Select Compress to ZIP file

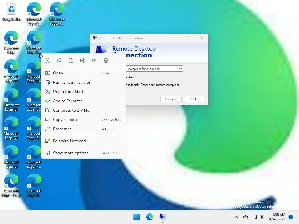pyautogui.click(x=83, y=111)
